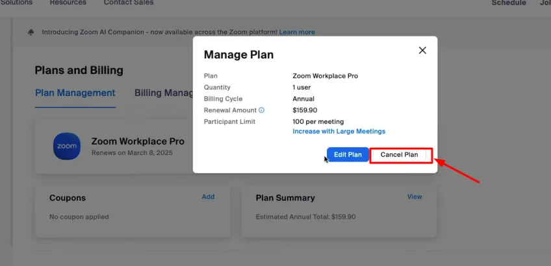Click Add in the Coupons card
Viewport: 551px width, 266px height.
pos(208,197)
